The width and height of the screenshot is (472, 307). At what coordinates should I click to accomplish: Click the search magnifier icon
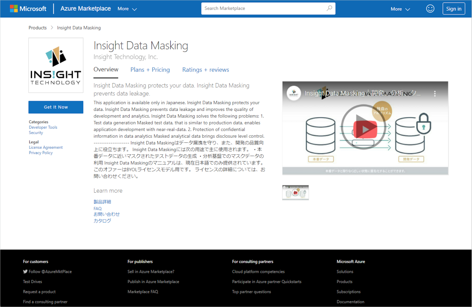click(x=329, y=8)
